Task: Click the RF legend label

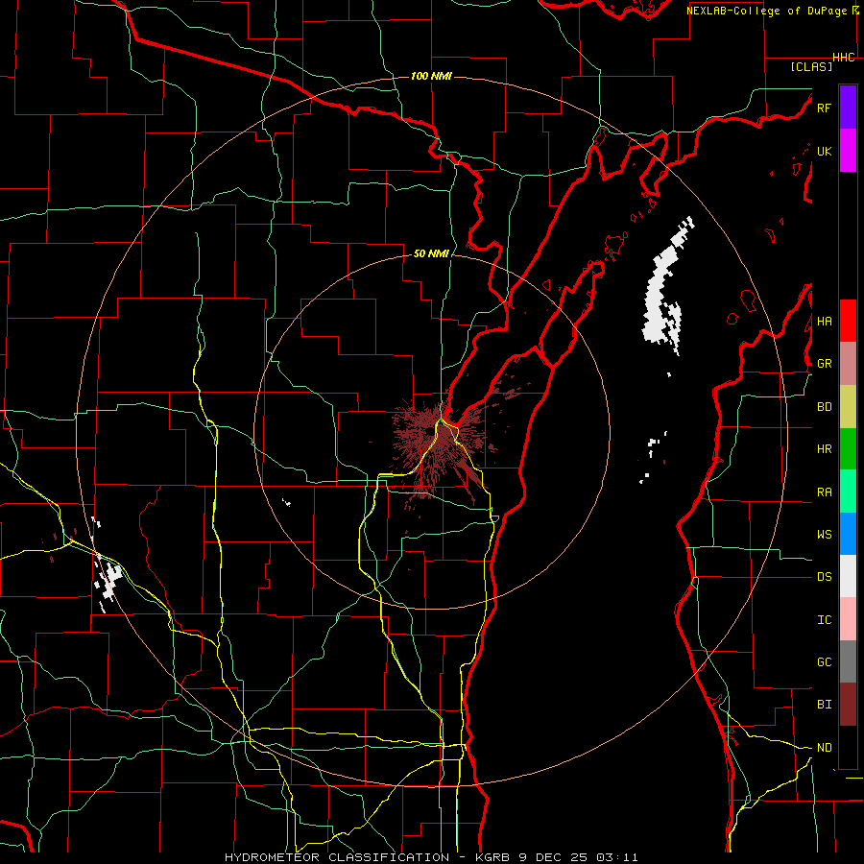Action: 824,108
